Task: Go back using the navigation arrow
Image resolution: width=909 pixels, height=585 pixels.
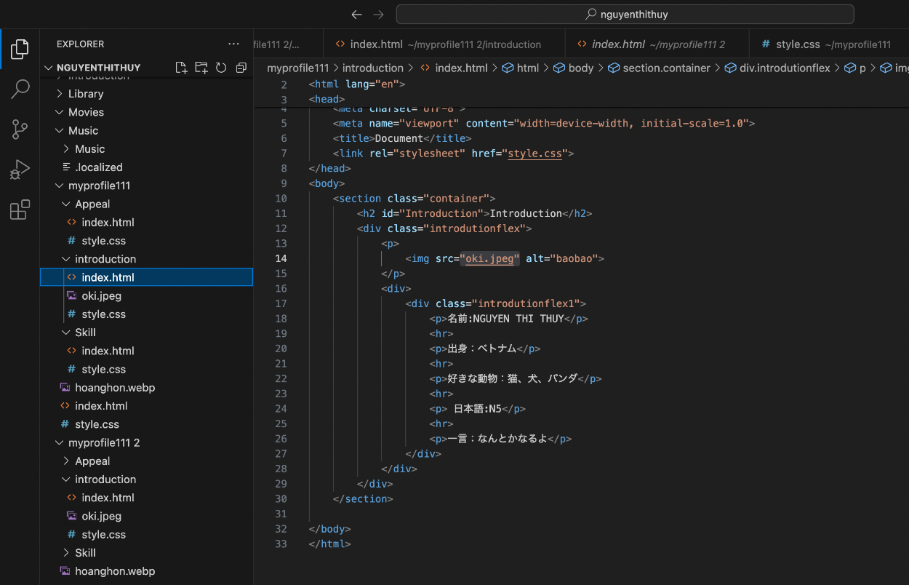Action: click(356, 15)
